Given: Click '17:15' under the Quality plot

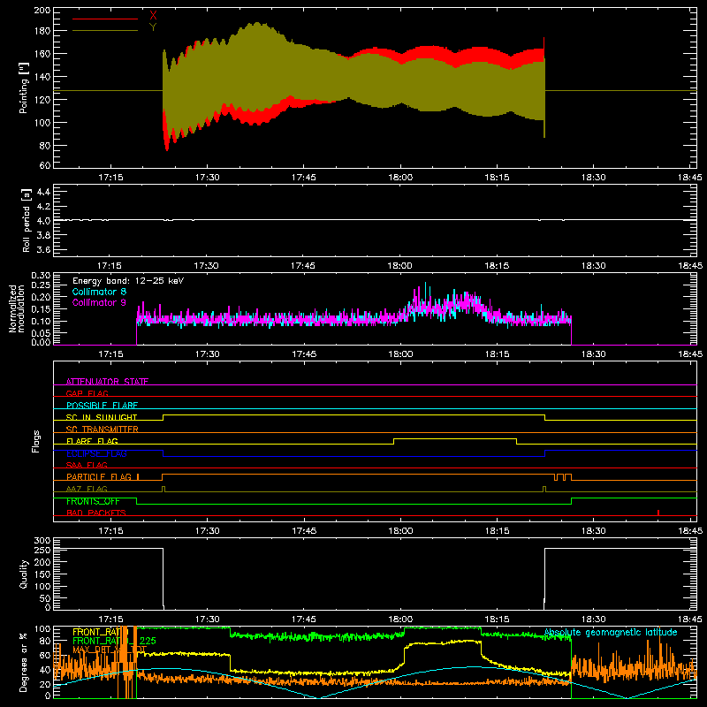Looking at the screenshot, I should [110, 620].
